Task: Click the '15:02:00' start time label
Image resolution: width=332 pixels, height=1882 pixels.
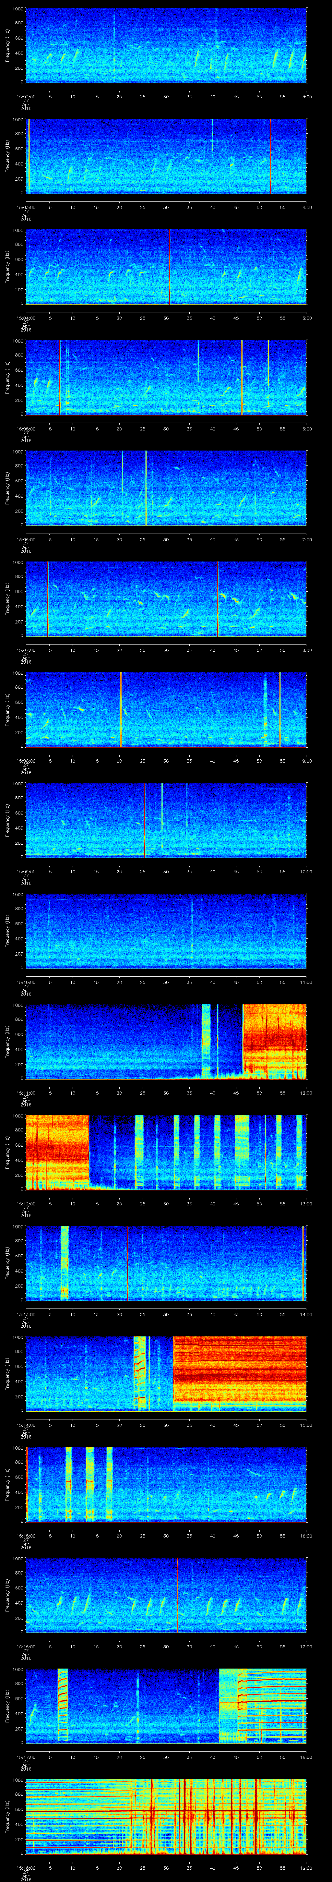Action: [26, 96]
